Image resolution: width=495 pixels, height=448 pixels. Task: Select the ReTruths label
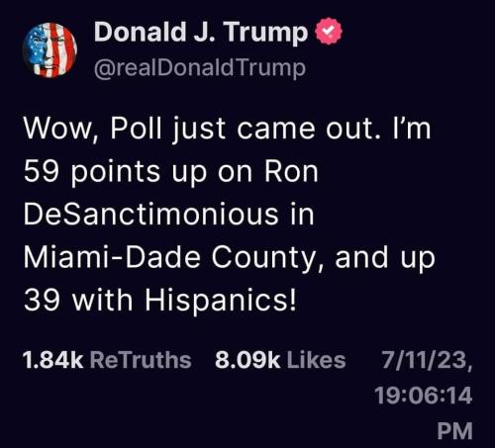click(141, 360)
